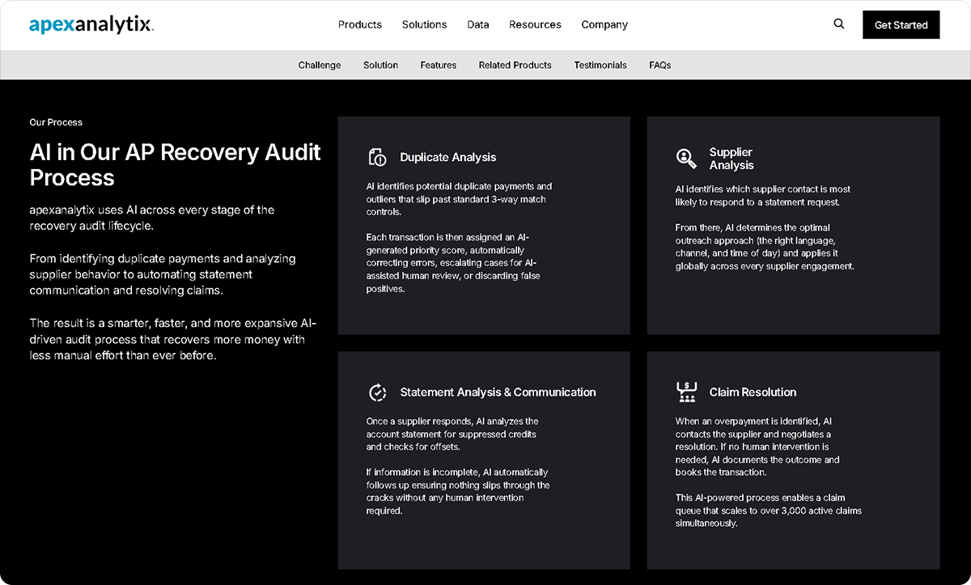Click the Duplicate Analysis card heading

448,158
